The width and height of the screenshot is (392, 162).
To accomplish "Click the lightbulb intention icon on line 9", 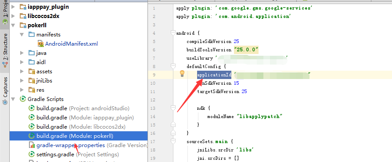I will 182,73.
